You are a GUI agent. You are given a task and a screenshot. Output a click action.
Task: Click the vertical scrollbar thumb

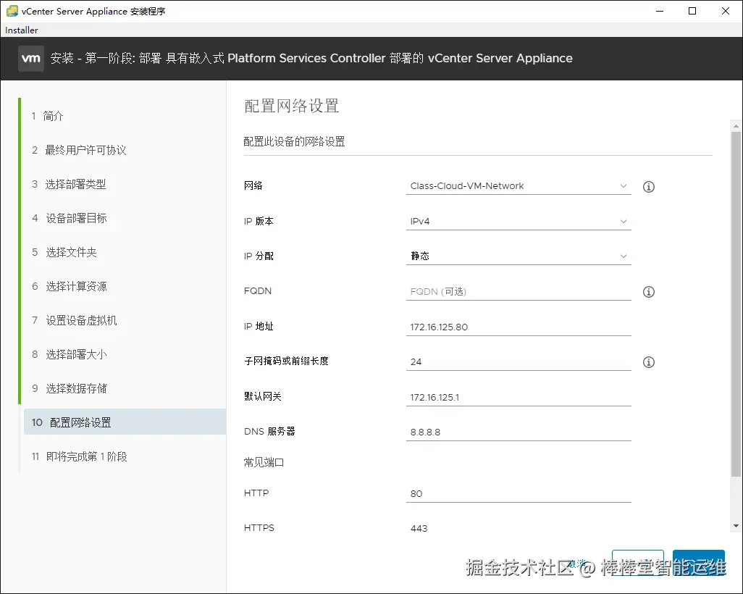click(x=736, y=304)
